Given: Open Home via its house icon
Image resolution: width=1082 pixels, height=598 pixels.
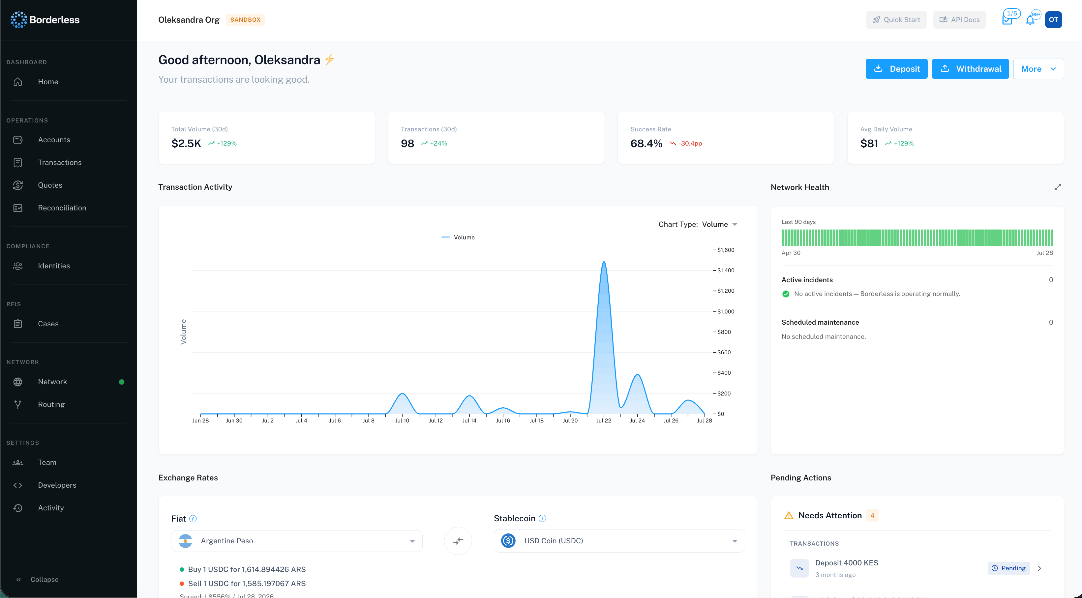Looking at the screenshot, I should click(18, 82).
